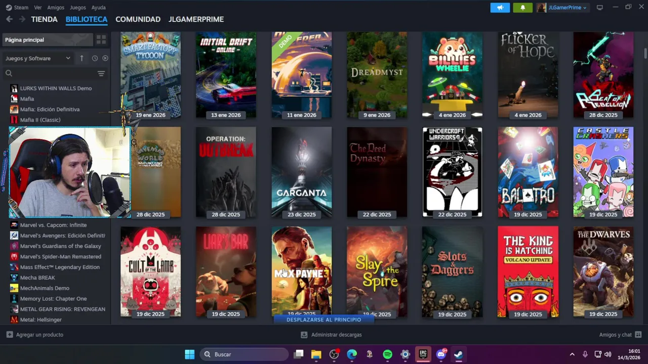
Task: Click the Administrar descargas download icon
Action: tap(304, 335)
